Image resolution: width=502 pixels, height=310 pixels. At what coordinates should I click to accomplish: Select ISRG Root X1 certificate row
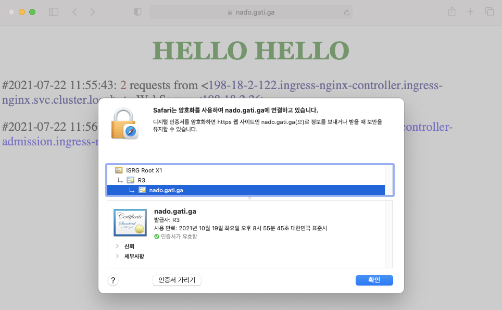(x=246, y=170)
